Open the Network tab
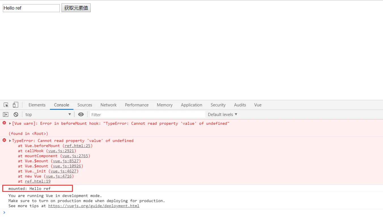Viewport: 383px width, 219px height. point(109,105)
